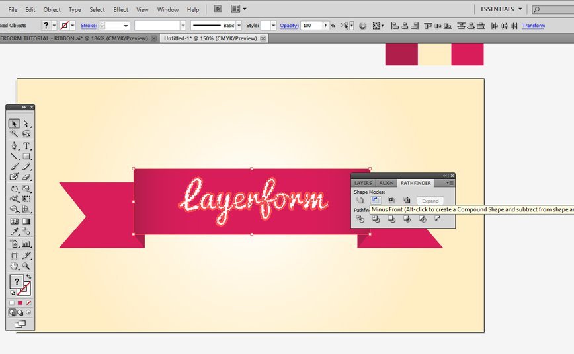Reset to default fill and stroke
The image size is (574, 354).
click(13, 293)
